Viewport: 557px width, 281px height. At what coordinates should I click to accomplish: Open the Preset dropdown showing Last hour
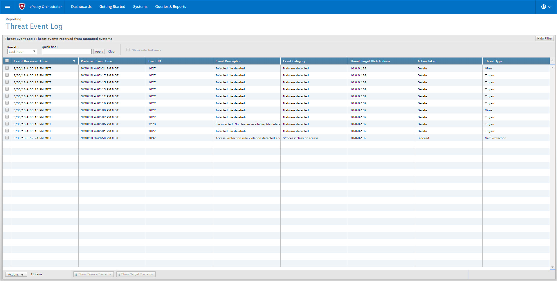tap(22, 52)
